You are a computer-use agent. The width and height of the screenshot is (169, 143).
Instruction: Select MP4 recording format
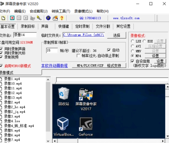[132, 56]
